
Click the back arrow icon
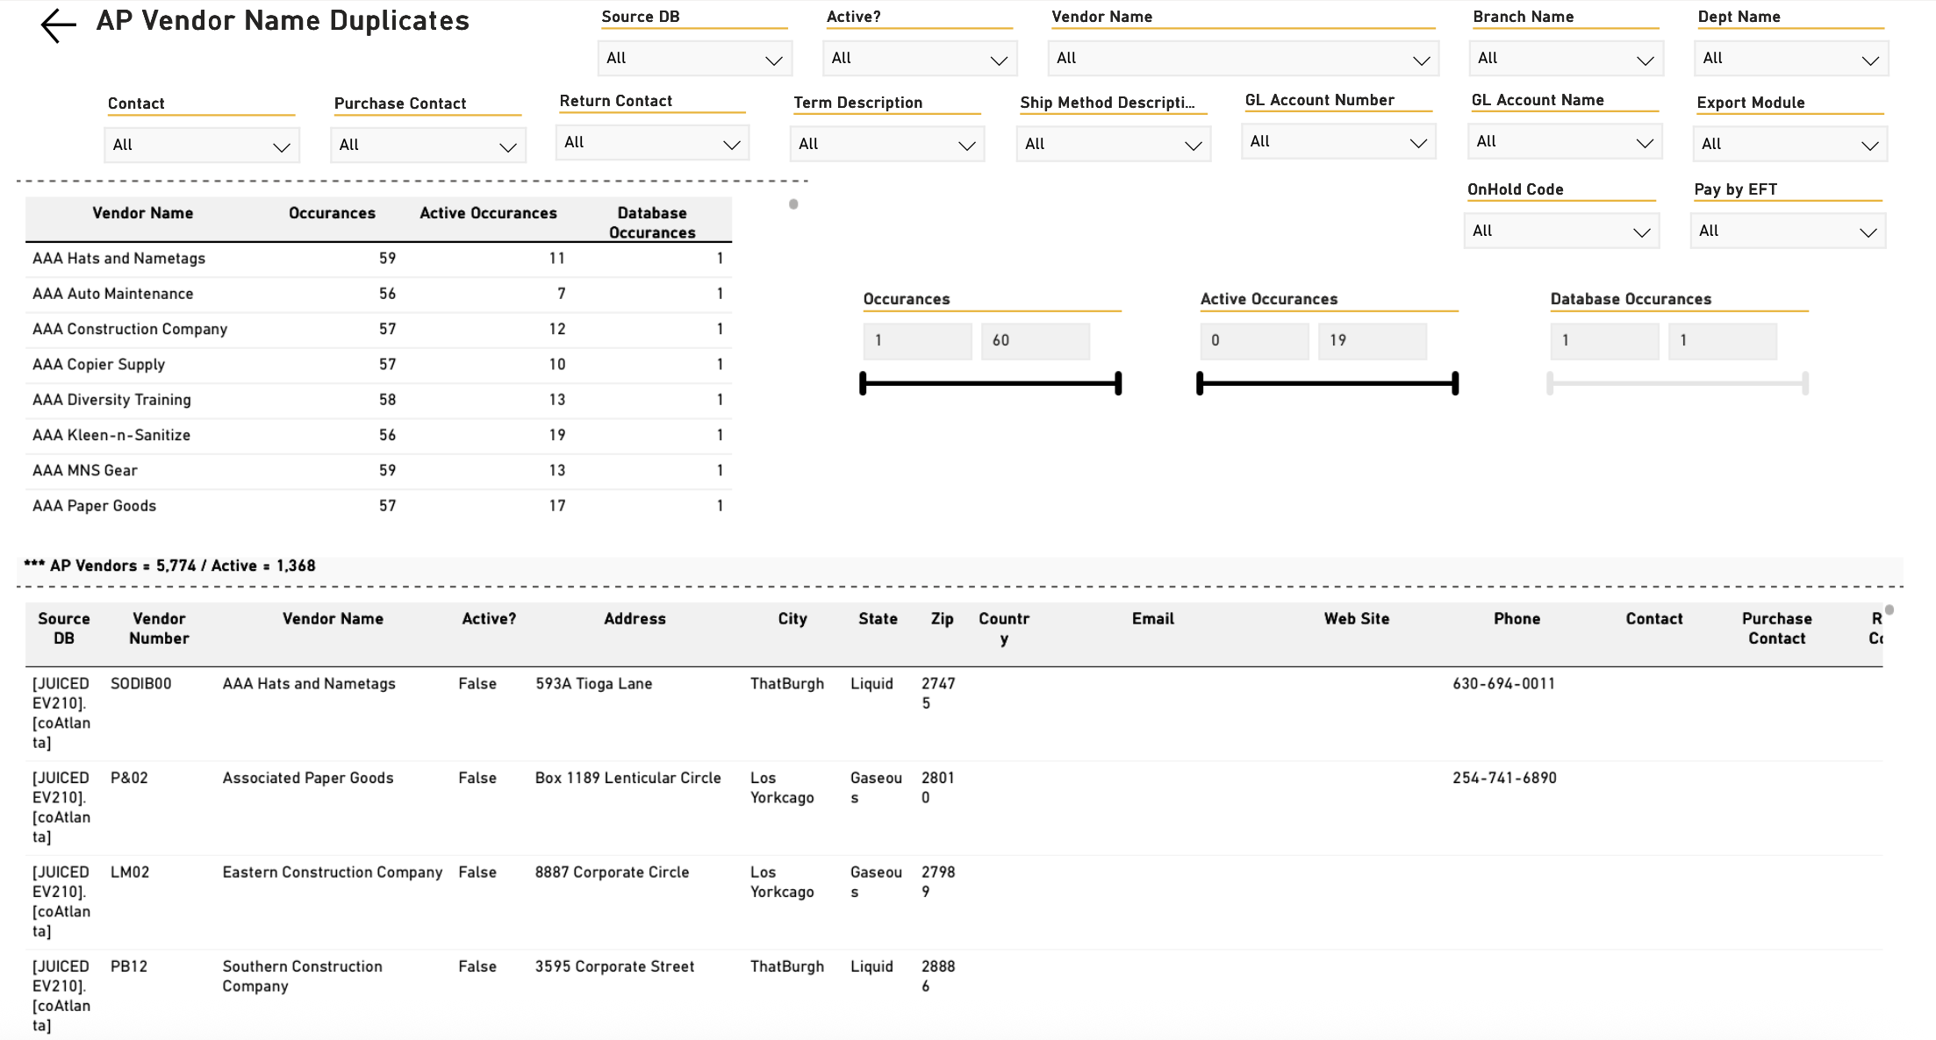[x=59, y=25]
